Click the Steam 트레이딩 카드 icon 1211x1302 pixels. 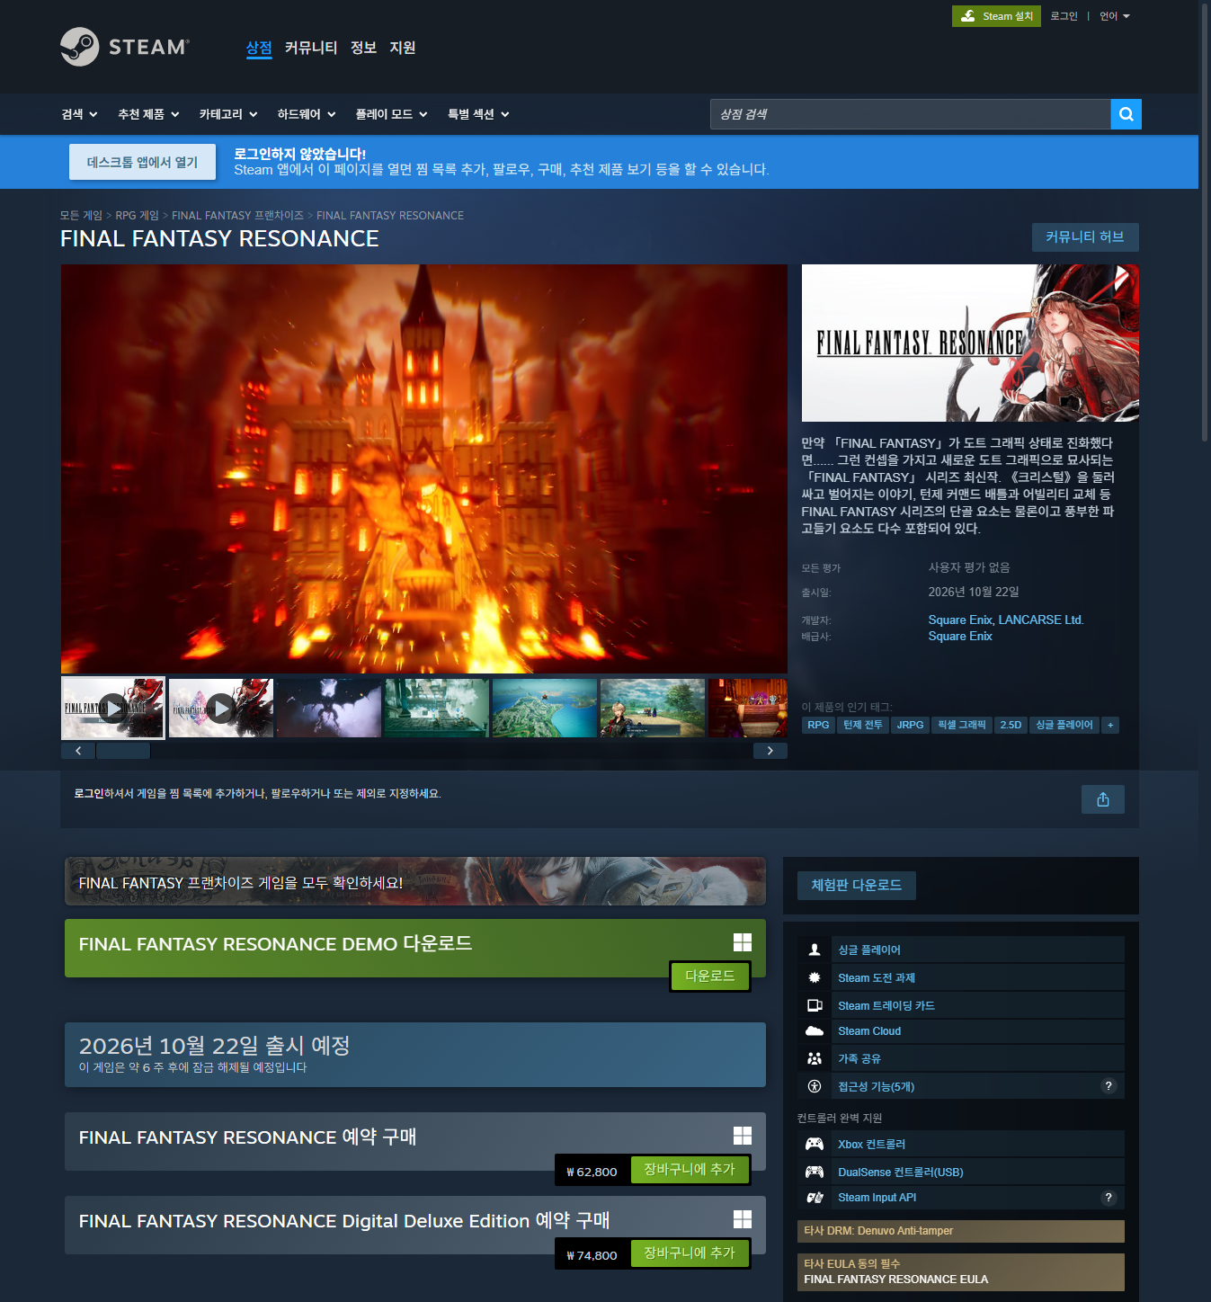coord(815,1005)
